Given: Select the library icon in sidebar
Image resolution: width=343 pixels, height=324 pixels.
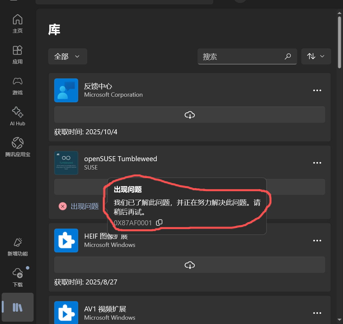Looking at the screenshot, I should (x=18, y=307).
